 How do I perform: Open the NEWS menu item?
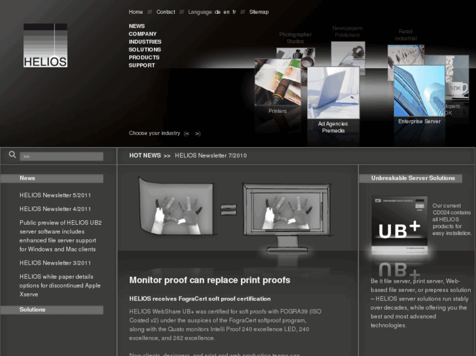click(x=137, y=26)
